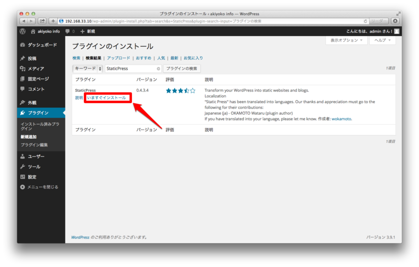Click こんにちは、admin さん greeting

point(369,31)
